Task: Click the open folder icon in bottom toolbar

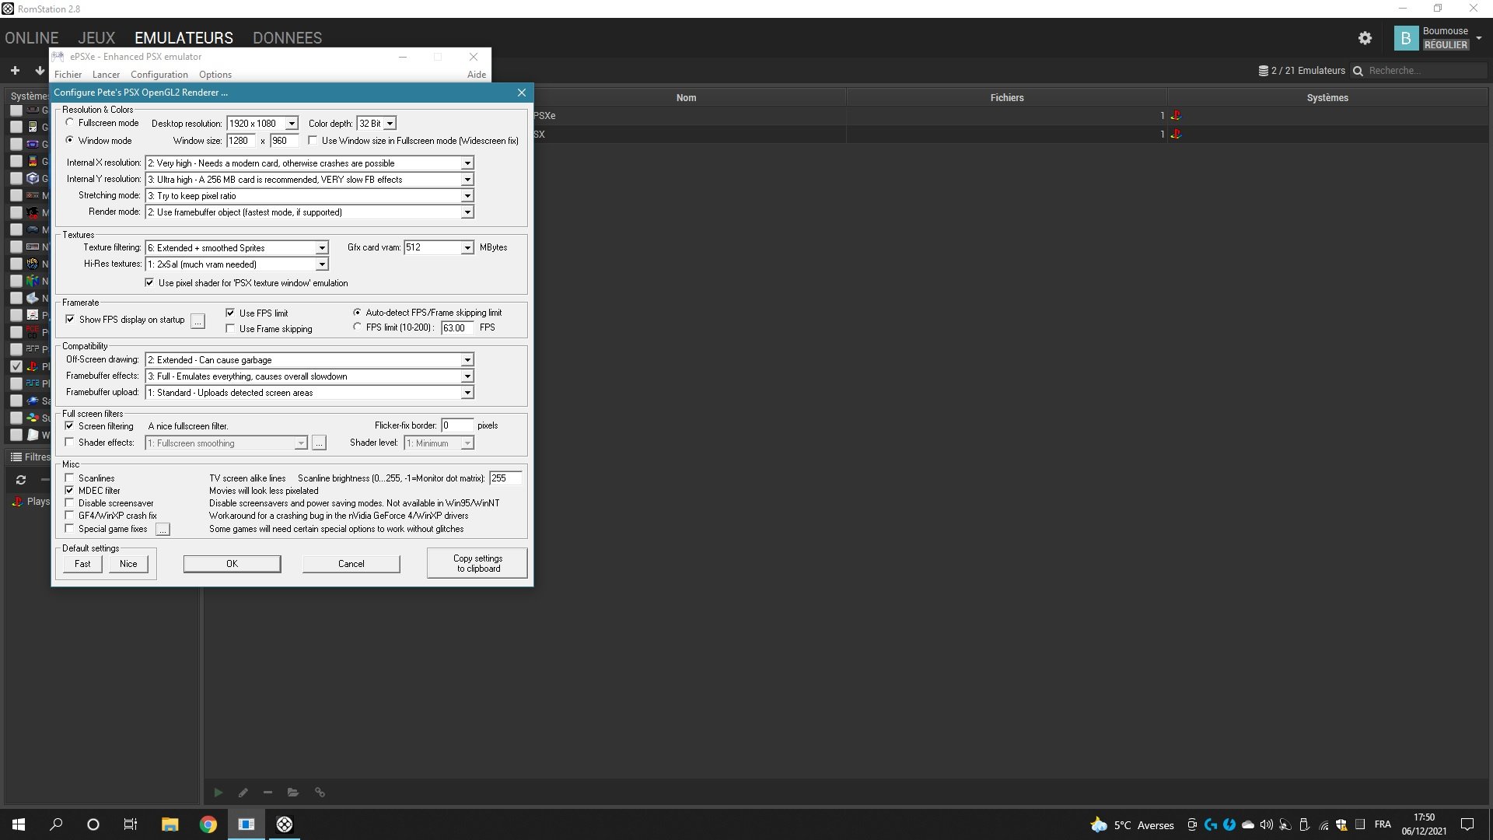Action: [293, 793]
